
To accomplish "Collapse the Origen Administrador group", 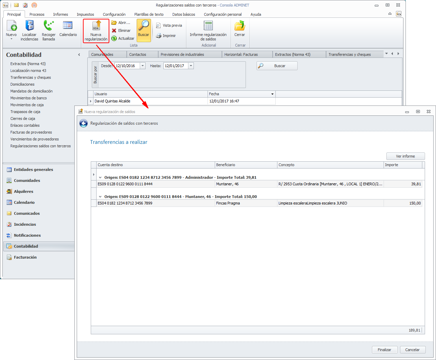I will [100, 177].
